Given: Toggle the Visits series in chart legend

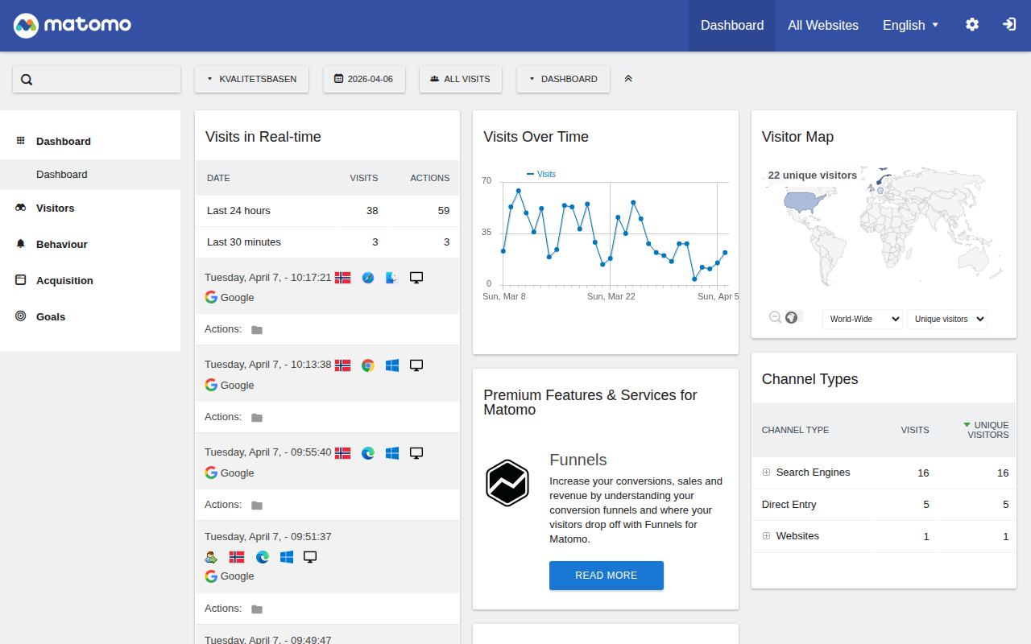Looking at the screenshot, I should pos(541,174).
